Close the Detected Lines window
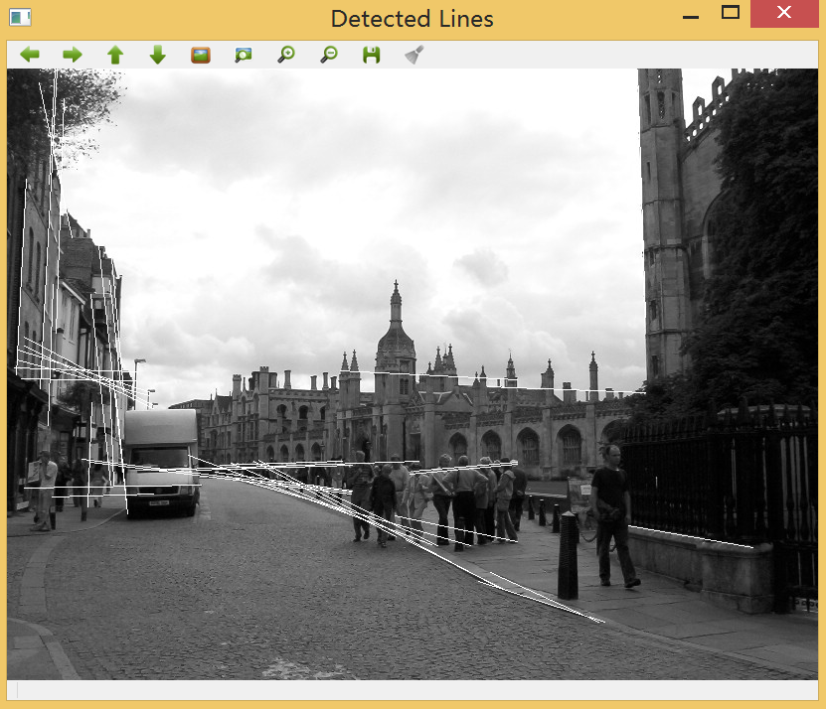Screen dimensions: 826x709 point(784,13)
